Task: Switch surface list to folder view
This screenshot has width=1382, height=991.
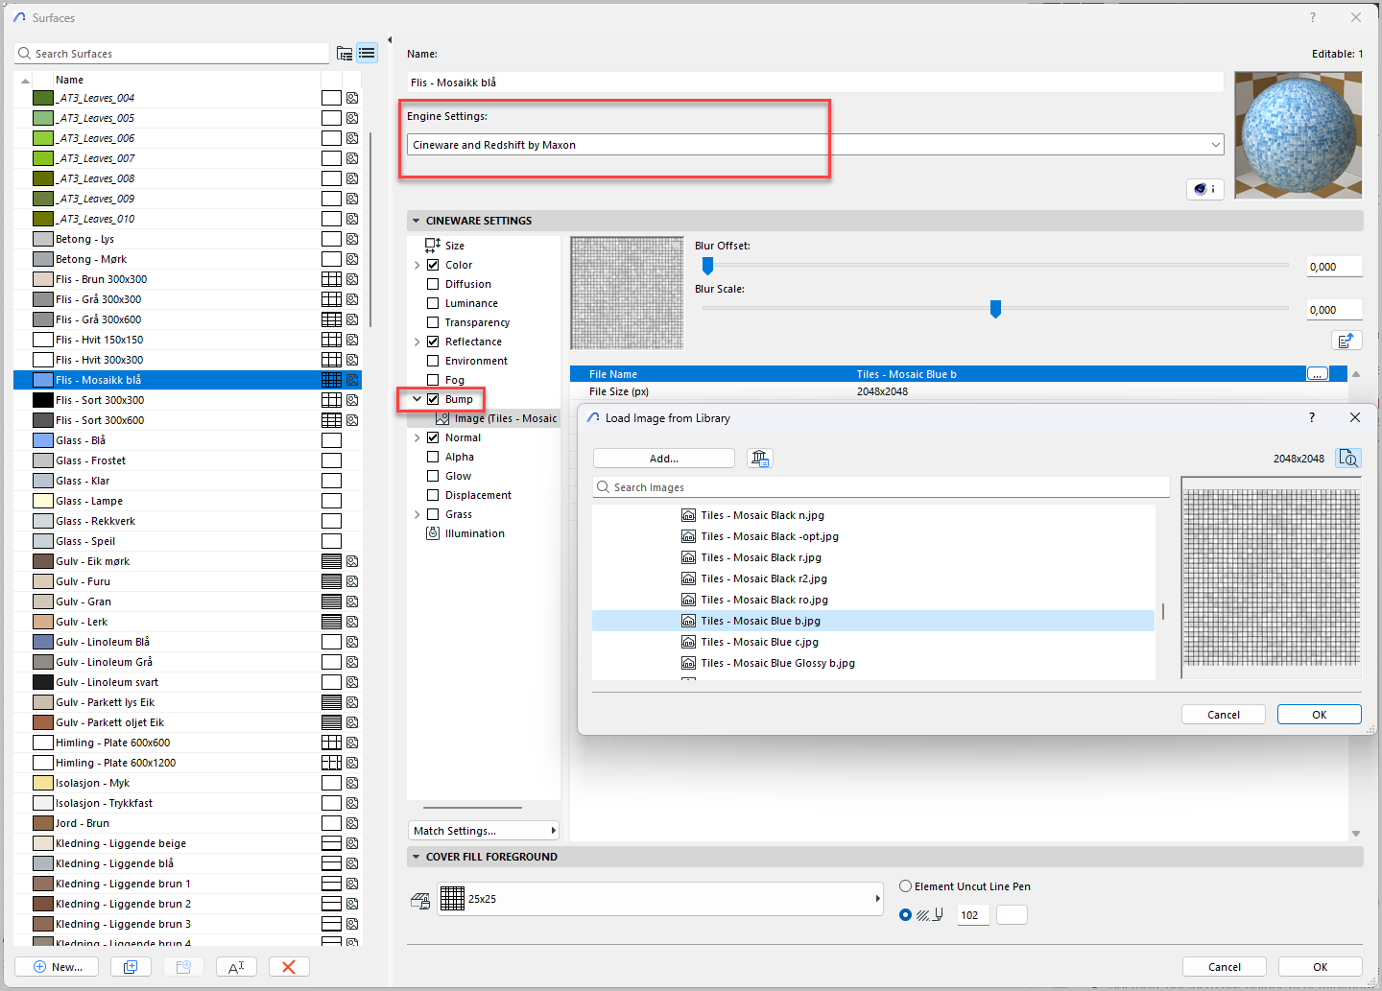Action: click(345, 54)
